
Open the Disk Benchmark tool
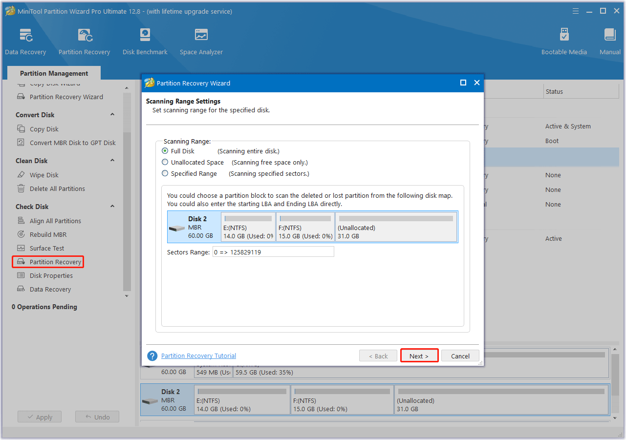point(145,42)
